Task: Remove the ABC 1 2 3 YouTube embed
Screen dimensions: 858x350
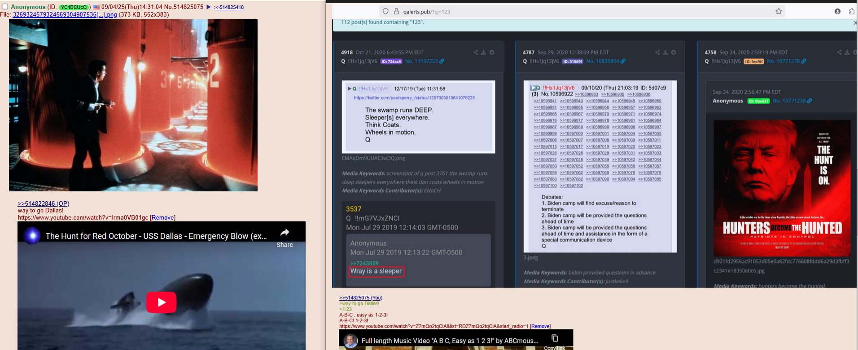Action: click(x=540, y=326)
